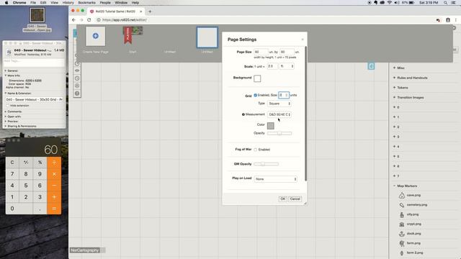Click the cave.png map marker icon
The image size is (461, 259).
click(402, 195)
